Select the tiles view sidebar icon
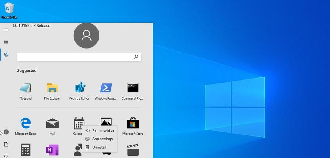 click(6, 42)
